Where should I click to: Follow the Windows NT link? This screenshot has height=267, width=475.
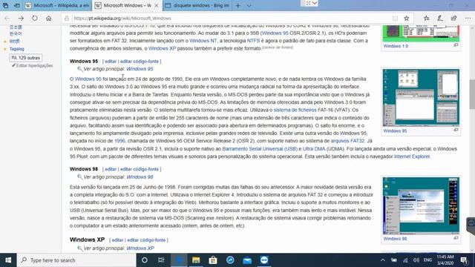click(203, 41)
